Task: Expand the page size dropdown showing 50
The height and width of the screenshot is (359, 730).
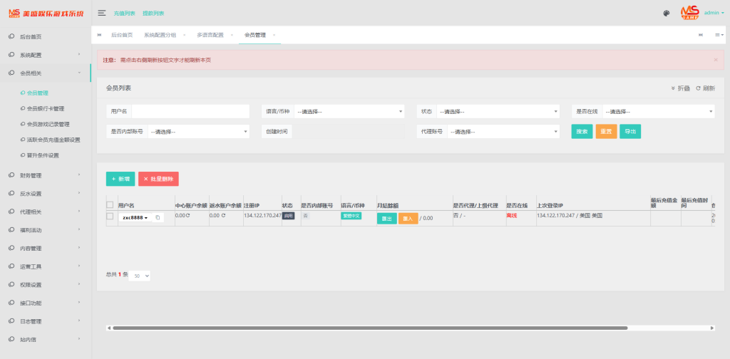Action: pyautogui.click(x=139, y=275)
